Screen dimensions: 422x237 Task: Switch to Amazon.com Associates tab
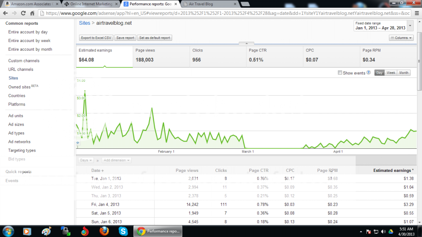(31, 4)
